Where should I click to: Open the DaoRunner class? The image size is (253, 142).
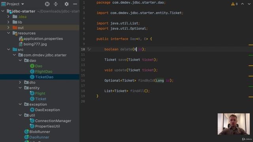[x=39, y=137]
